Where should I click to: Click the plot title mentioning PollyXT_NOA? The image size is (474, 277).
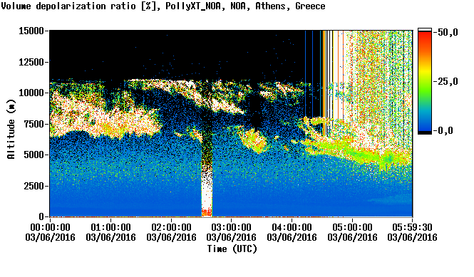tap(163, 6)
